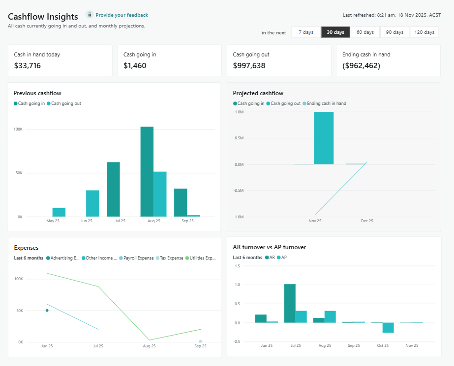Click the feedback icon beside Cashflow Insights
The width and height of the screenshot is (454, 366).
pos(90,15)
